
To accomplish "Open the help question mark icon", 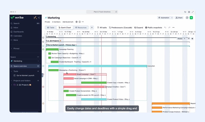I will pos(187,18).
